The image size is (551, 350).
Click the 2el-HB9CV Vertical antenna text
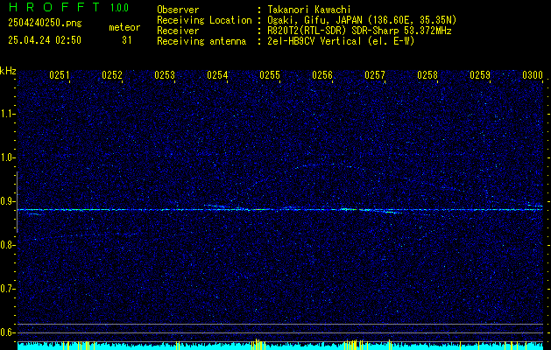[342, 41]
